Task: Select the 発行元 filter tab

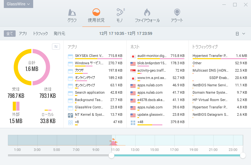Action: point(59,34)
